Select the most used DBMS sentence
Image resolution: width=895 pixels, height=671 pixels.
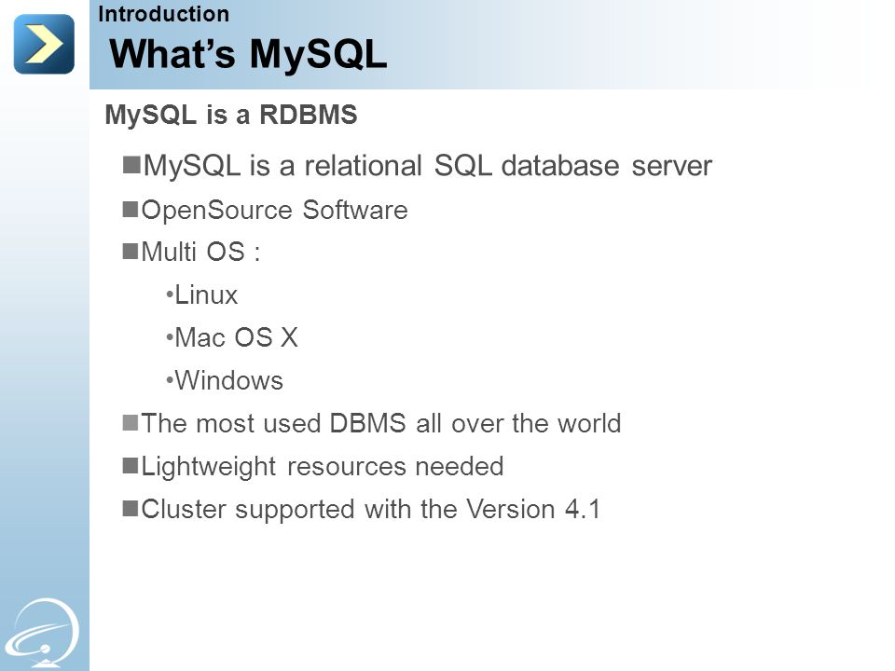click(381, 423)
